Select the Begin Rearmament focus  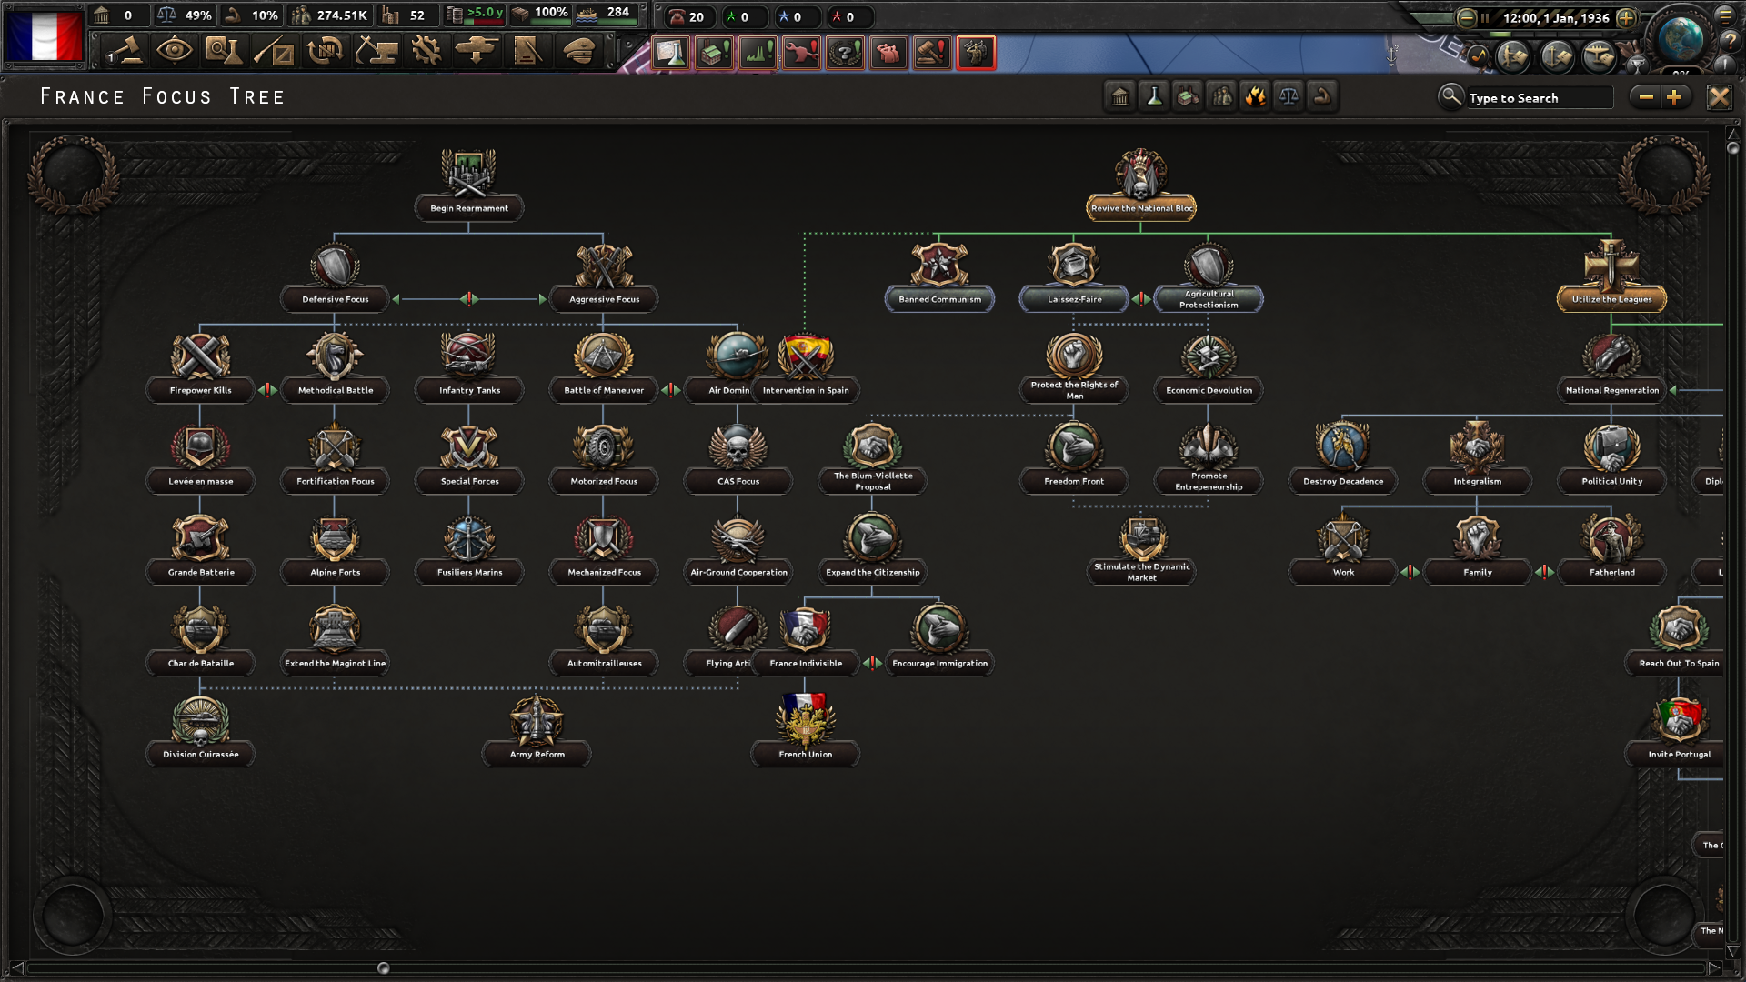(x=469, y=185)
